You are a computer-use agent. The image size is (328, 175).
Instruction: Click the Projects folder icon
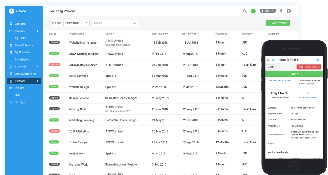pos(11,31)
